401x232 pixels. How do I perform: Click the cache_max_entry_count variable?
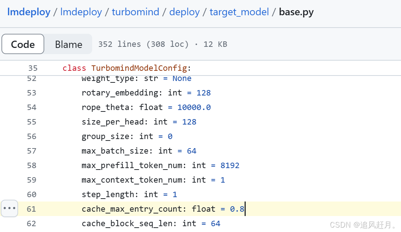coord(132,209)
